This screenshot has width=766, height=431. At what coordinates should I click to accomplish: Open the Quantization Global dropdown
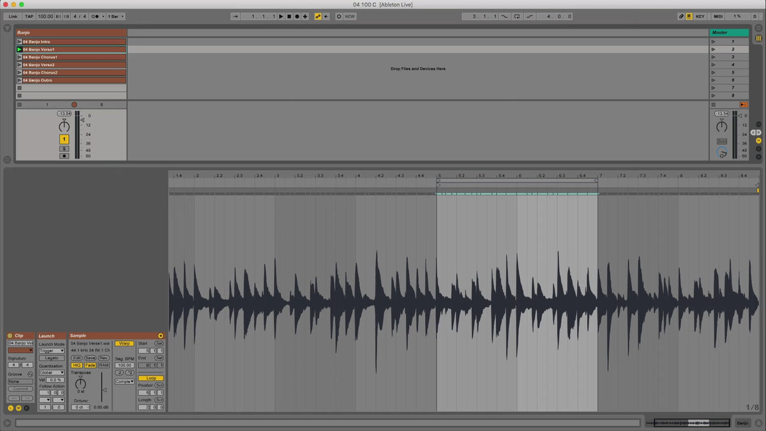click(x=52, y=372)
